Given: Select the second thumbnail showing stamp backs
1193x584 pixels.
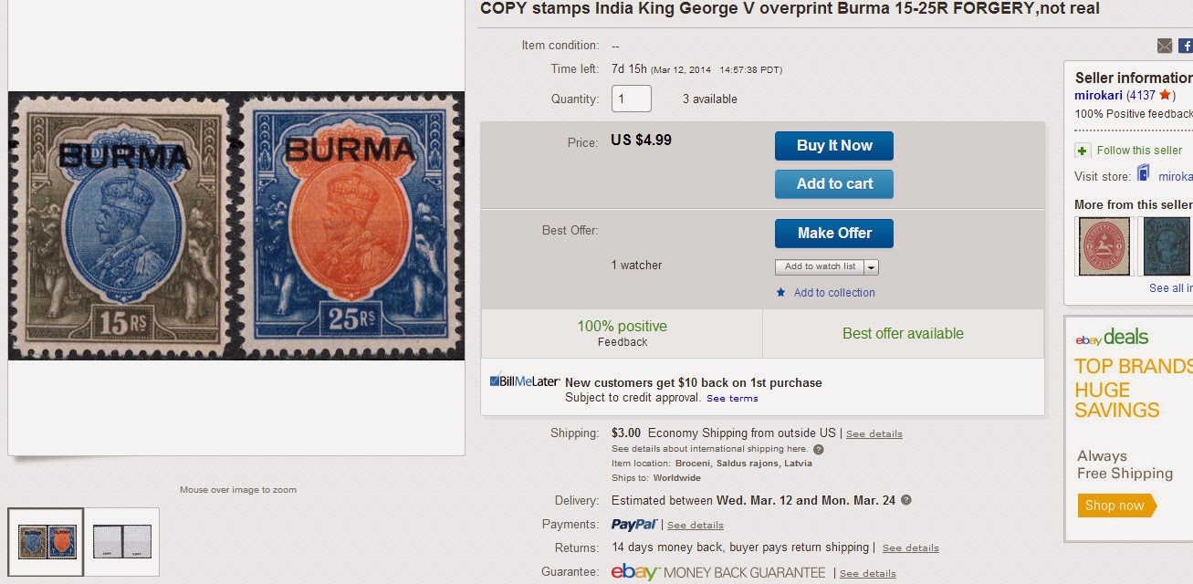Looking at the screenshot, I should point(122,542).
